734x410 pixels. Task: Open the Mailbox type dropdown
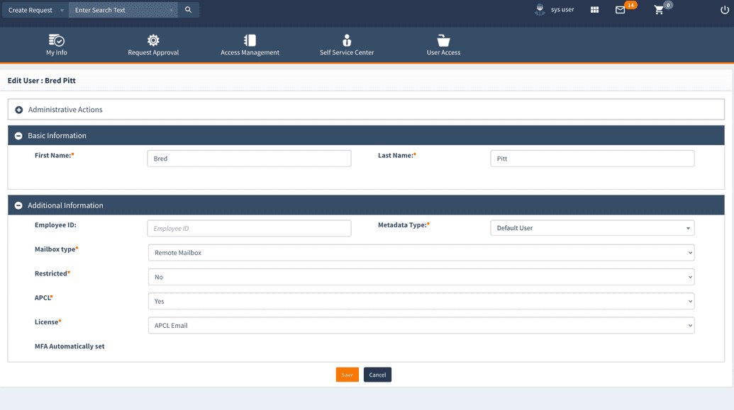tap(689, 252)
